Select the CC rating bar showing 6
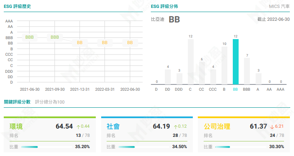The height and width of the screenshot is (156, 294). (202, 73)
